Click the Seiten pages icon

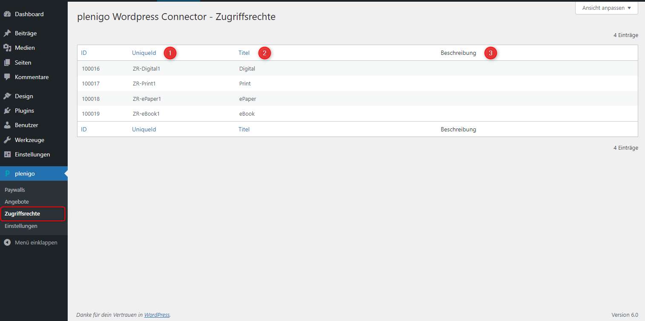click(x=7, y=62)
